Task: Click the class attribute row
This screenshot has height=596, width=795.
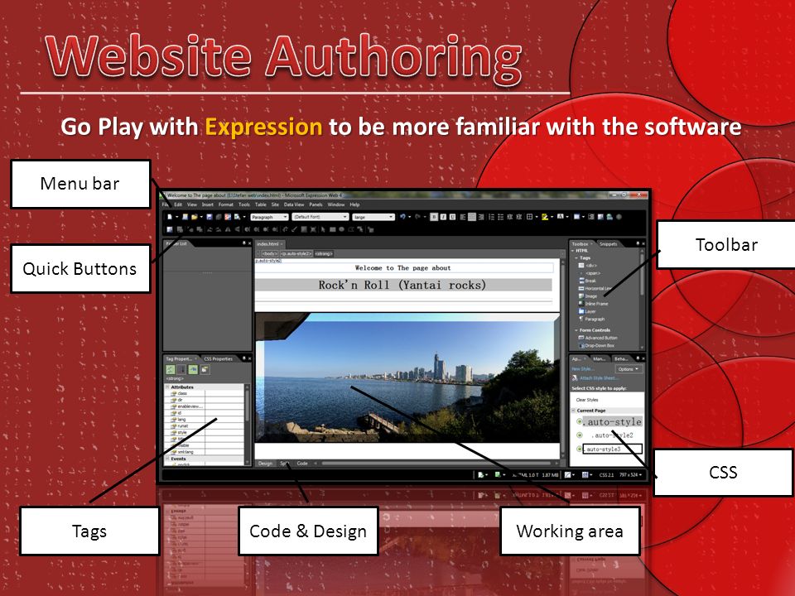Action: click(x=205, y=393)
